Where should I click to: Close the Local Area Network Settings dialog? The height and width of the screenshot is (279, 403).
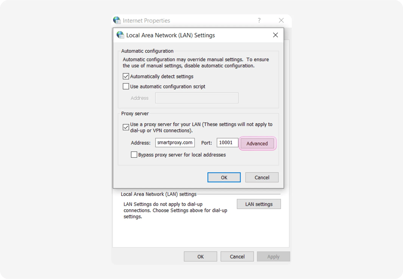(x=275, y=35)
